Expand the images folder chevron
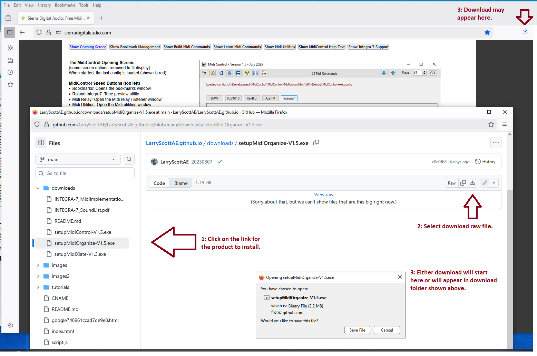The width and height of the screenshot is (537, 356). point(38,265)
